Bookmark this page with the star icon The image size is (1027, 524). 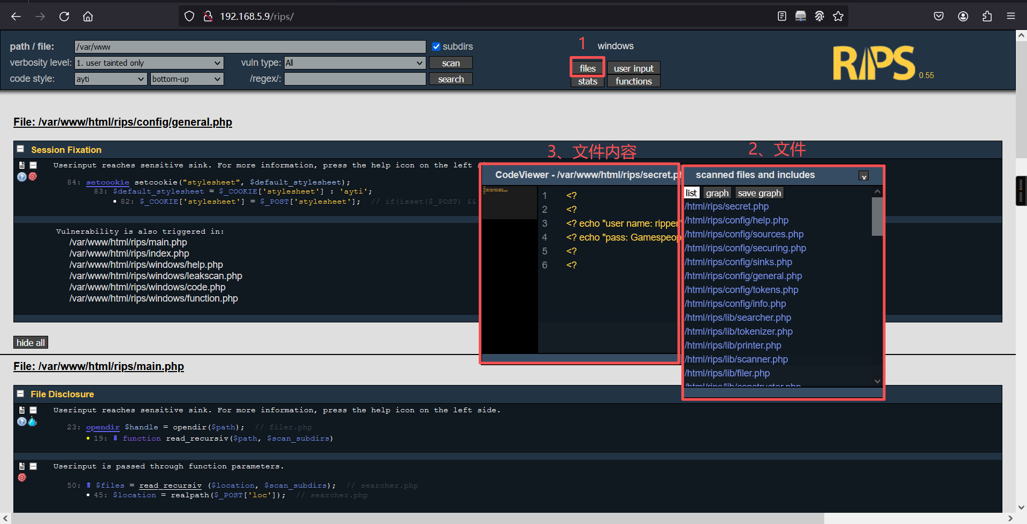[838, 16]
